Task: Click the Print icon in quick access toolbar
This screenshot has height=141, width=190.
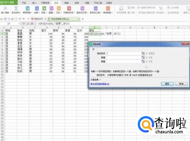Action: (x=13, y=19)
